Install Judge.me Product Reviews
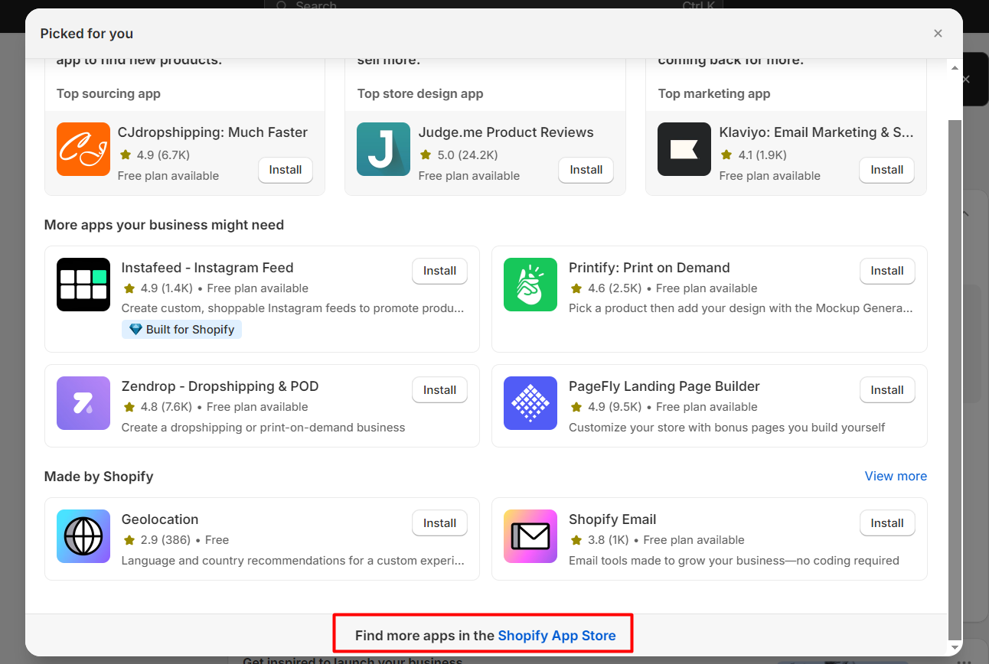 586,170
